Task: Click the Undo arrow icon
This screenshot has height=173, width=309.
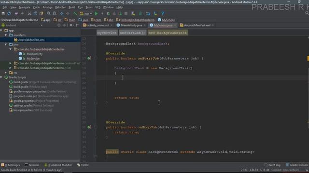Action: point(16,13)
